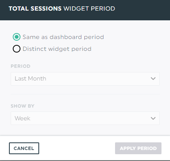170x161 pixels.
Task: Click the 'Distinct widget period' label text
Action: point(57,49)
